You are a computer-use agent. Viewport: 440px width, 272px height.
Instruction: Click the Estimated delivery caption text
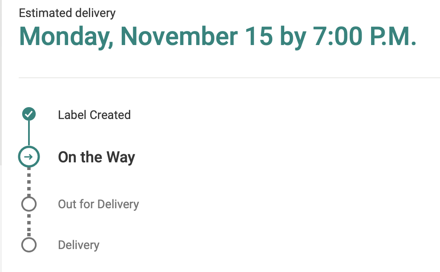tap(67, 13)
